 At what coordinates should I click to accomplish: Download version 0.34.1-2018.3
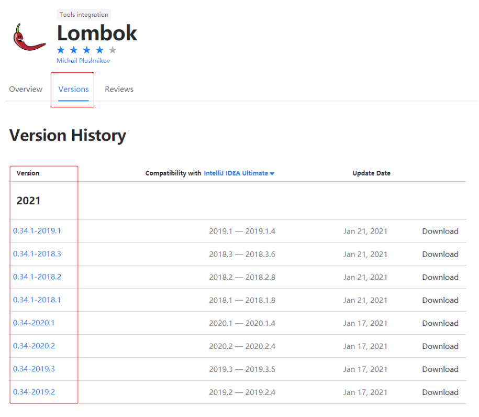[440, 254]
